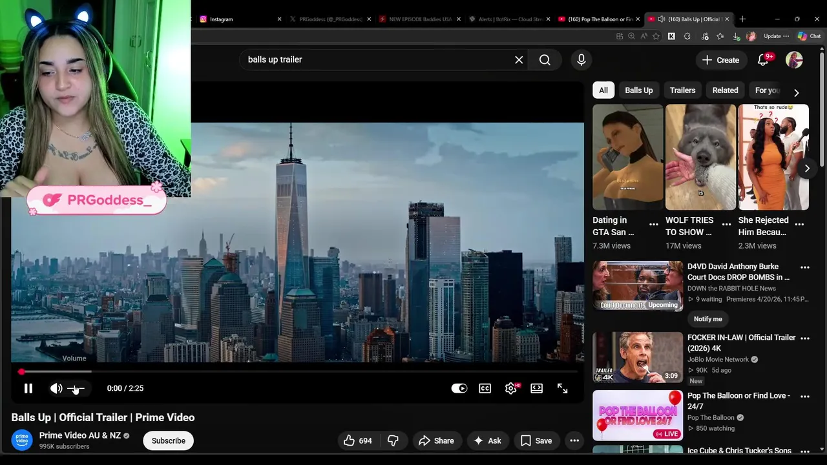Open options for Ice Cube & Chris Tucker video

[x=804, y=451]
